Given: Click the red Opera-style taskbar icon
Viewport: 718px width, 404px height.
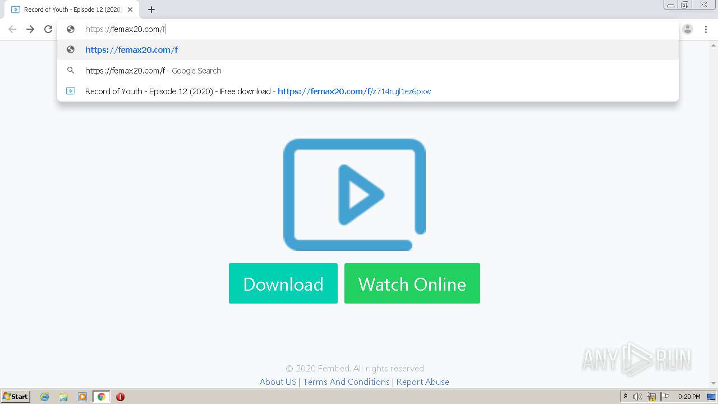Looking at the screenshot, I should 120,397.
